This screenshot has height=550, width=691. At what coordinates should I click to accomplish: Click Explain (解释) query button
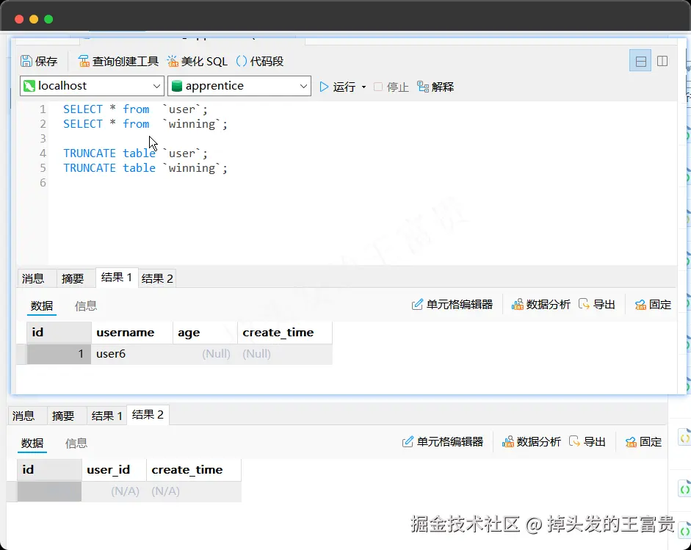pyautogui.click(x=435, y=87)
